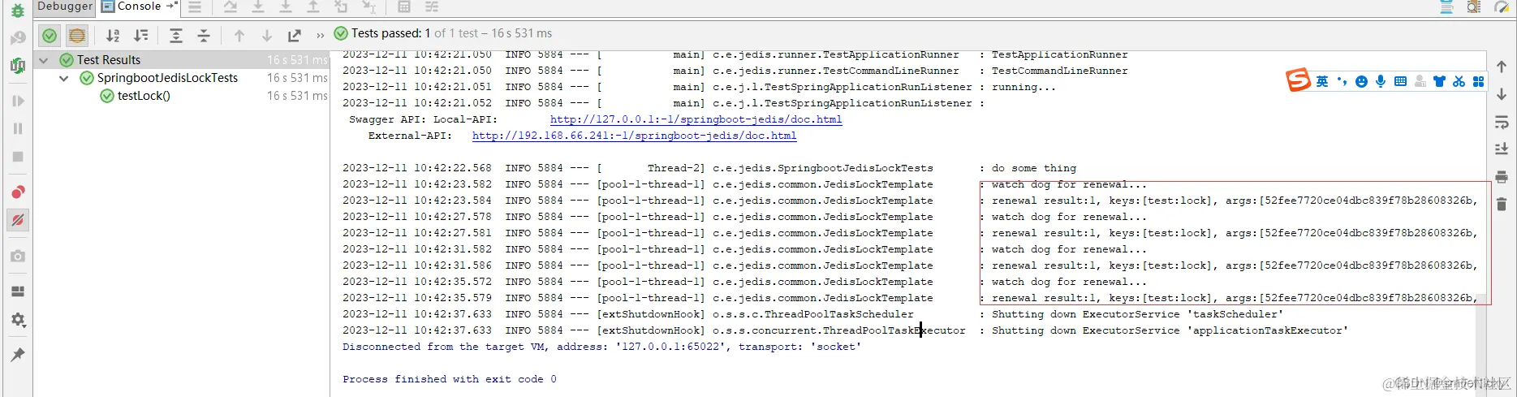Open the External-API 192.168.66.241 doc.html link
Image resolution: width=1517 pixels, height=397 pixels.
(634, 136)
